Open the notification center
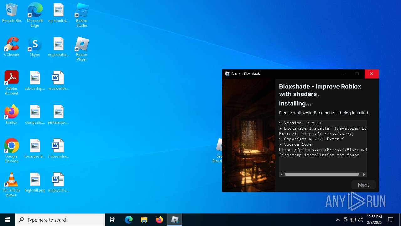This screenshot has height=226, width=401. (391, 220)
